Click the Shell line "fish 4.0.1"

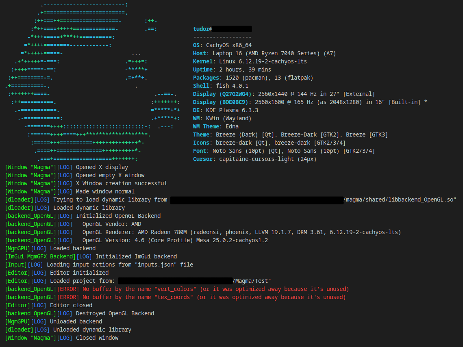click(x=221, y=86)
